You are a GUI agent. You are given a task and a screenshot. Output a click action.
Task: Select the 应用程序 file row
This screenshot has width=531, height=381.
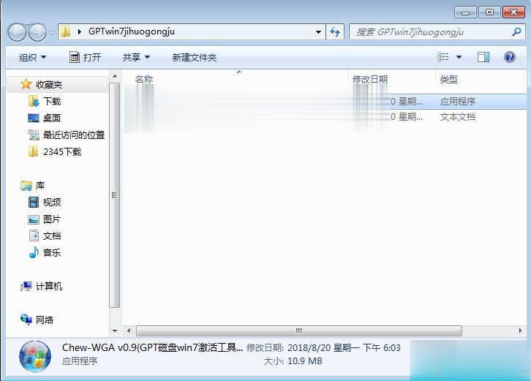pyautogui.click(x=325, y=101)
